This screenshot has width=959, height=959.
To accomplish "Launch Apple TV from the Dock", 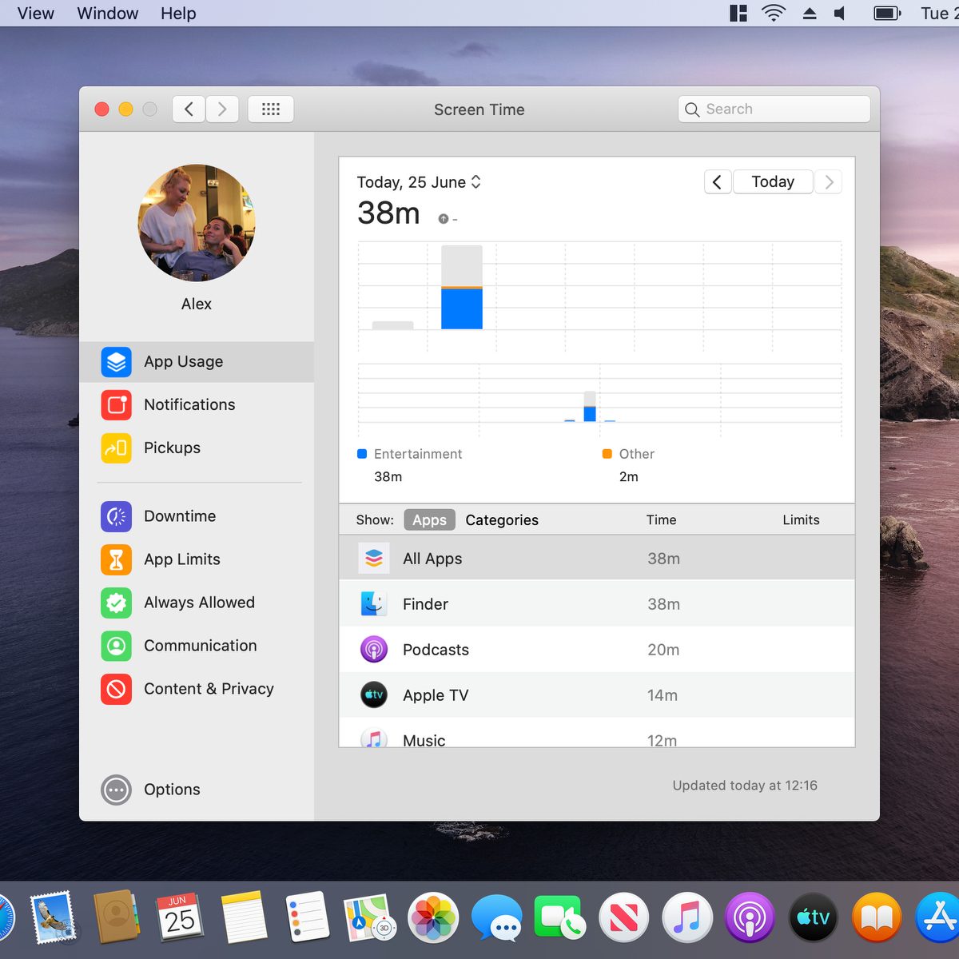I will click(814, 917).
